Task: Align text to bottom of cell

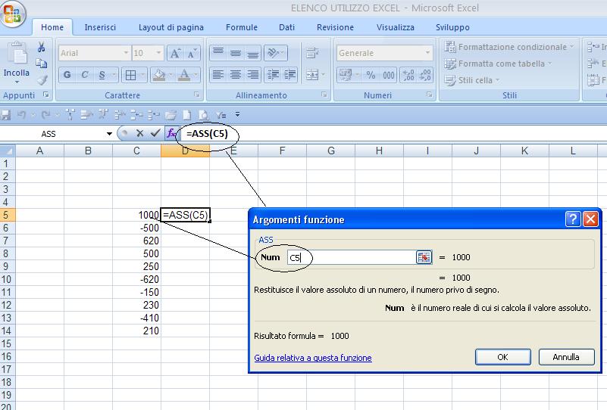Action: (253, 53)
